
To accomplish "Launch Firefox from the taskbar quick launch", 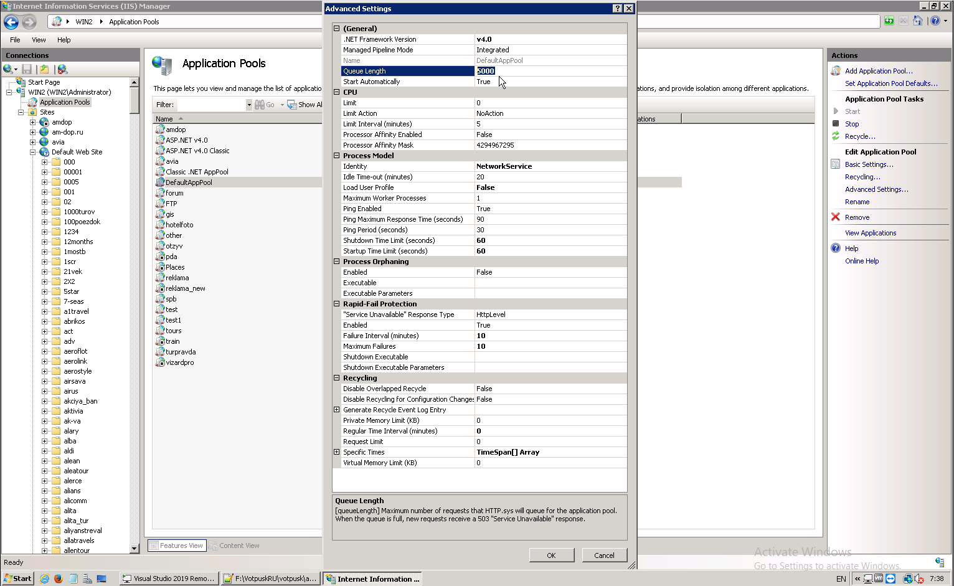I will click(59, 579).
